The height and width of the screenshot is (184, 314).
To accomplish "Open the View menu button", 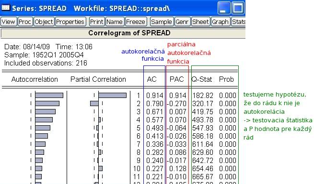I will [x=9, y=22].
